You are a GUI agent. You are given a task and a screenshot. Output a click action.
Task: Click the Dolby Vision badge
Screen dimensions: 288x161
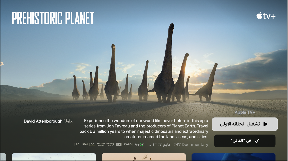(x=110, y=144)
